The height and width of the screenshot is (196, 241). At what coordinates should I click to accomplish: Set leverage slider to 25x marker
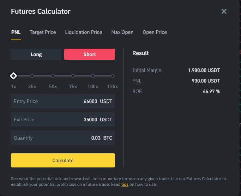[x=32, y=76]
